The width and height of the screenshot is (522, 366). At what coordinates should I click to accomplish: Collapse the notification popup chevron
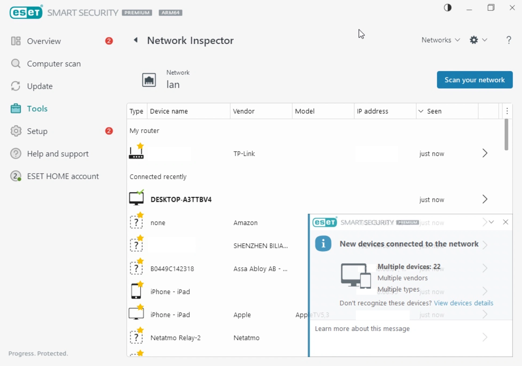tap(491, 222)
